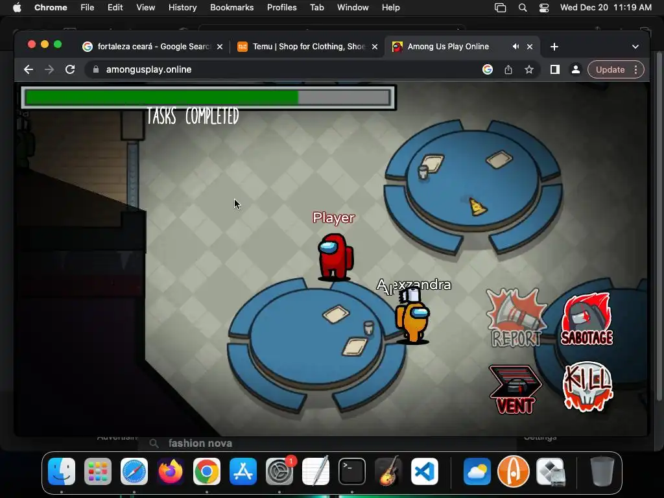The width and height of the screenshot is (664, 498).
Task: Hit the Kill skull icon in game
Action: 587,386
